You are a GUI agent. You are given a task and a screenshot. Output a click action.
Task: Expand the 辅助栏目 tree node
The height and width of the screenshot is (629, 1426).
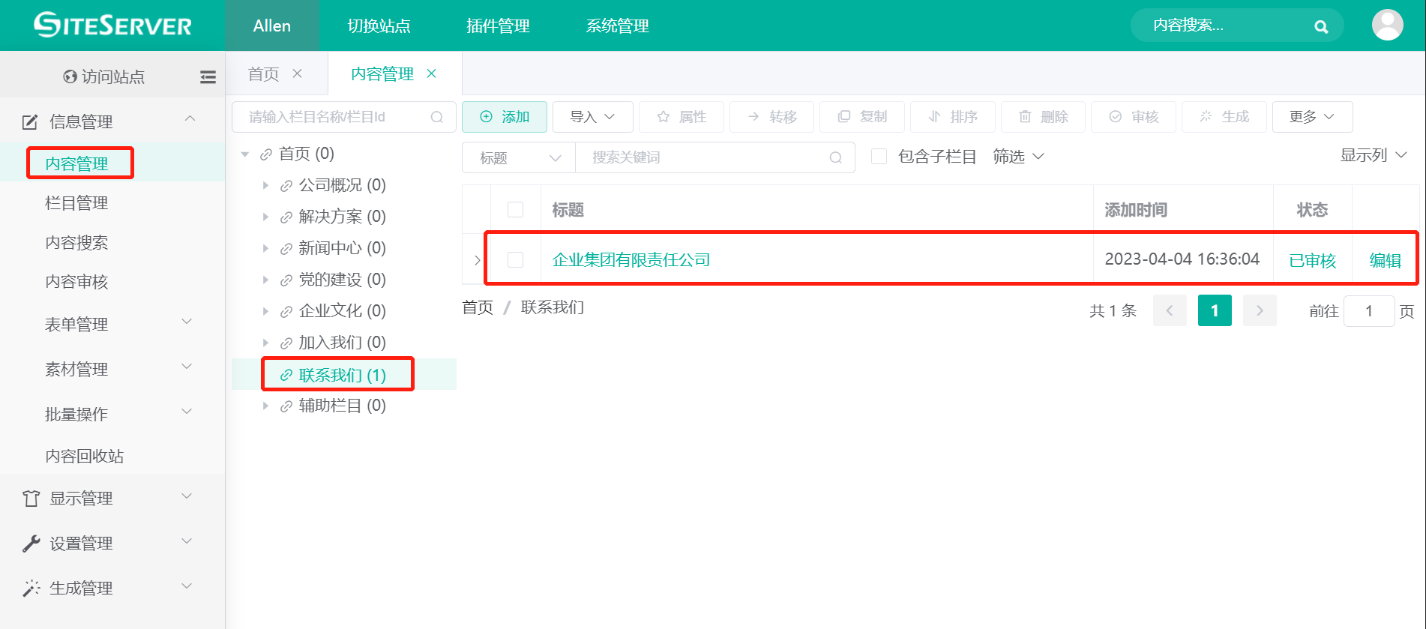coord(265,406)
